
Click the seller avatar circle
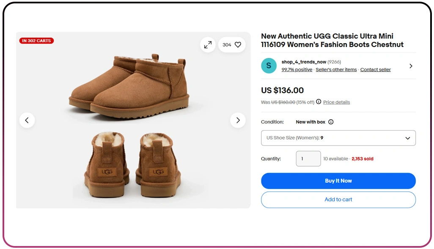click(x=269, y=66)
